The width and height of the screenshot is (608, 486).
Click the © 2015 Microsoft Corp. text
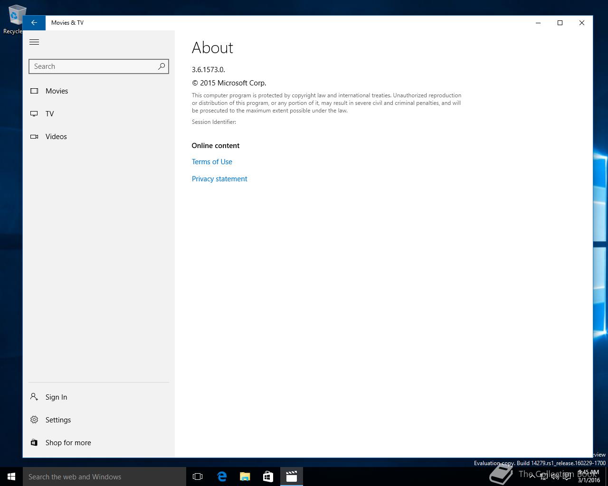tap(229, 83)
